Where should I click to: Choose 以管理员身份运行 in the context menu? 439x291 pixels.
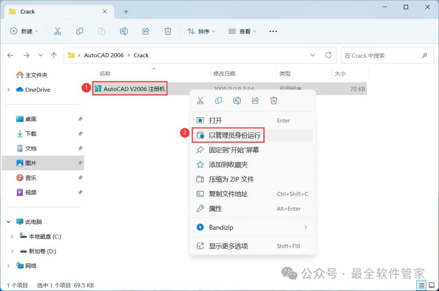pyautogui.click(x=252, y=135)
